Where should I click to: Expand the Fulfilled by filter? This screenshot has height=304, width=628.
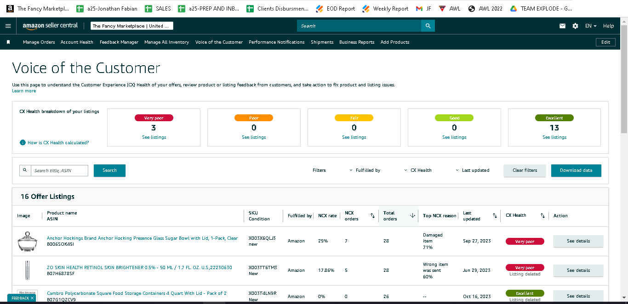click(x=381, y=170)
